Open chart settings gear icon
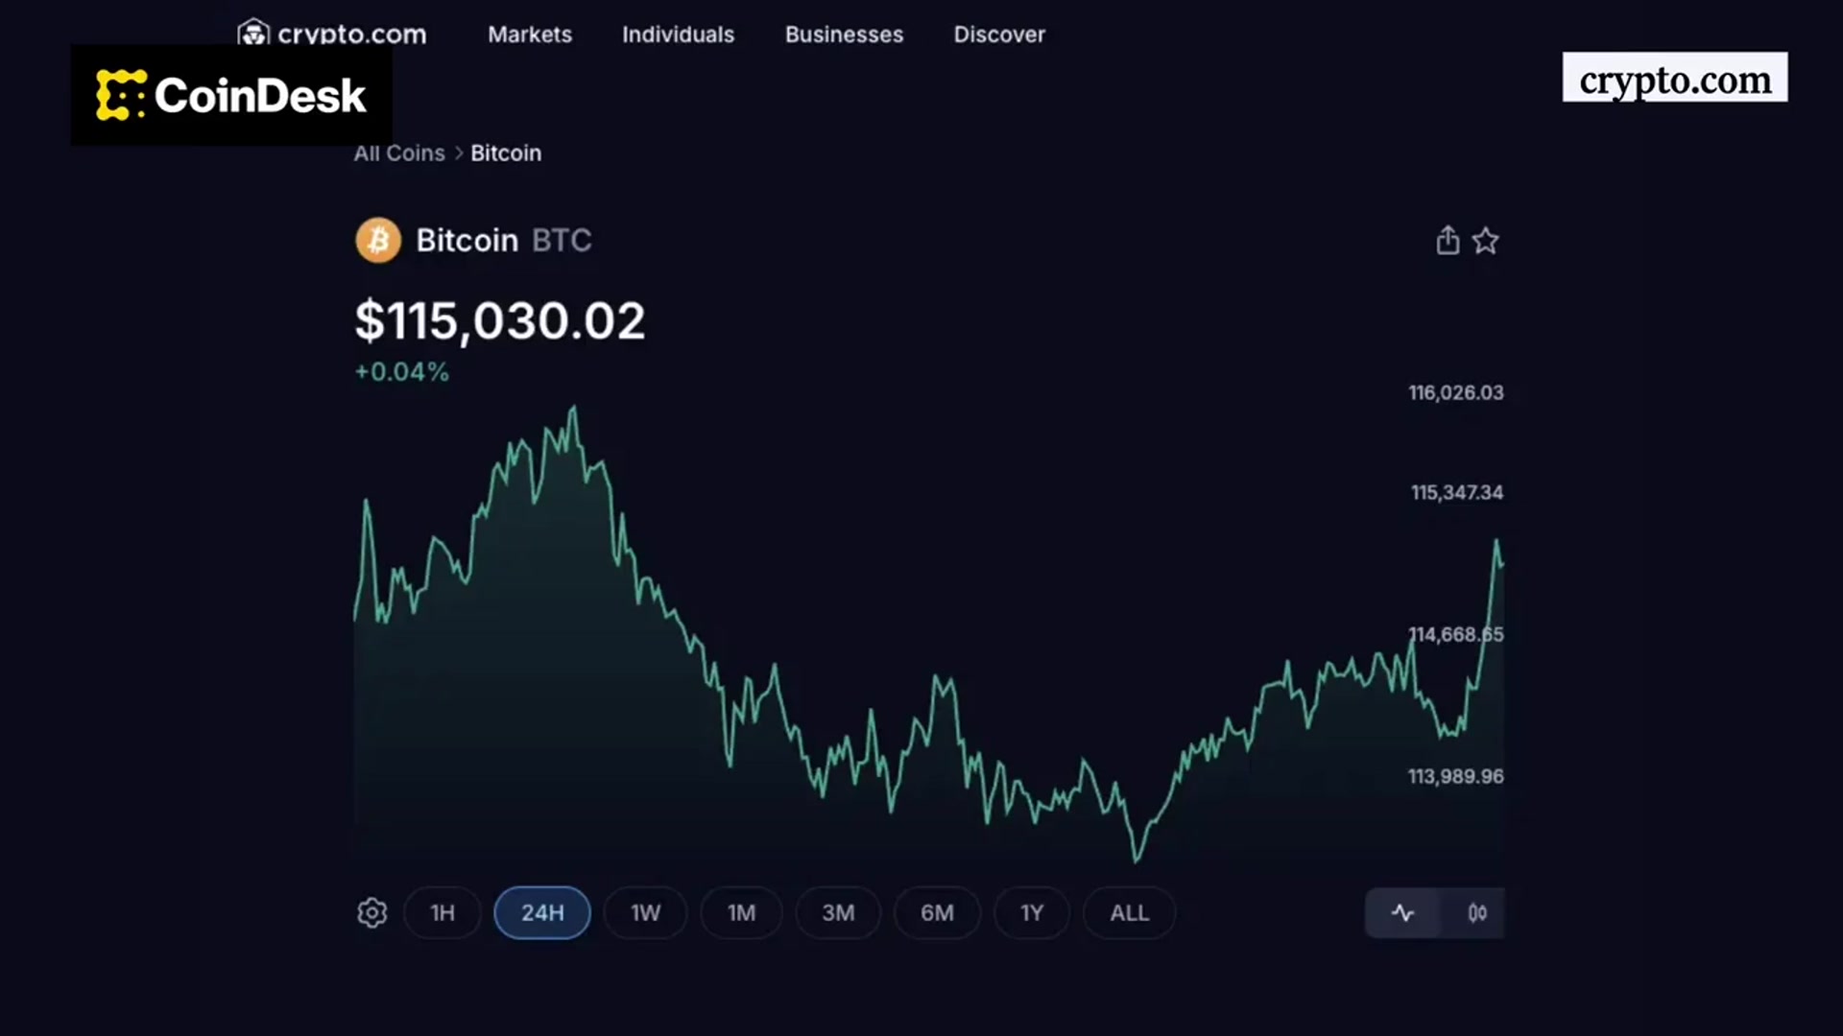Viewport: 1843px width, 1036px height. click(x=372, y=912)
